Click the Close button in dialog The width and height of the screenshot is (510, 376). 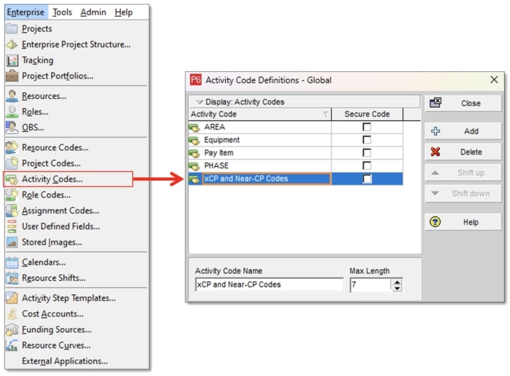pos(463,103)
